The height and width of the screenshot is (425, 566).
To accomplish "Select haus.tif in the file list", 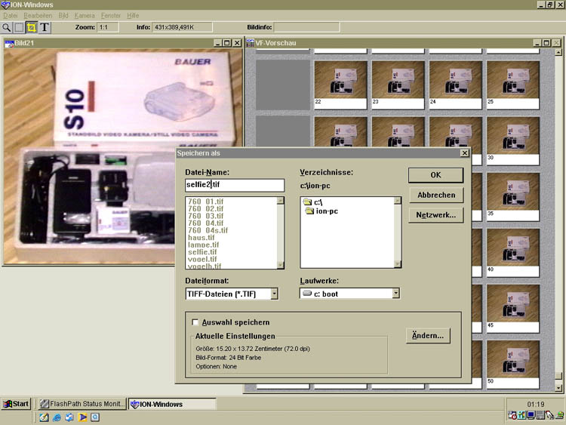I will pyautogui.click(x=201, y=238).
